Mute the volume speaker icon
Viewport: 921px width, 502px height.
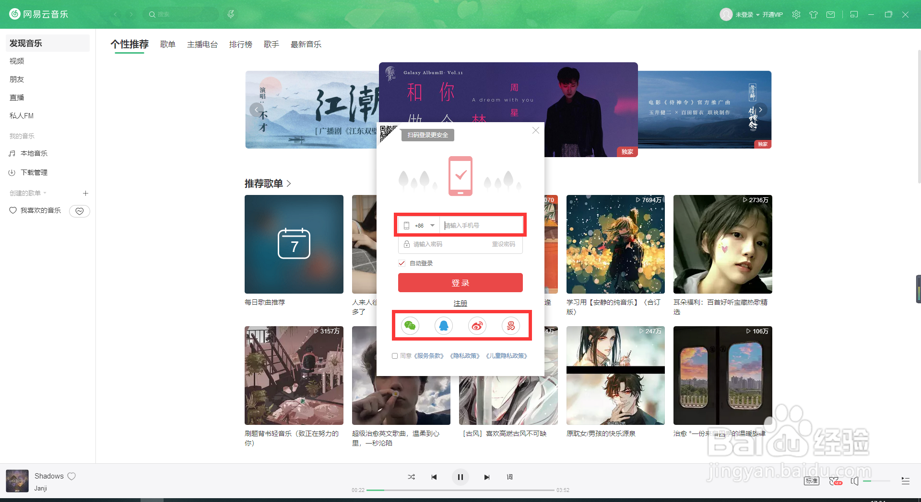point(854,481)
